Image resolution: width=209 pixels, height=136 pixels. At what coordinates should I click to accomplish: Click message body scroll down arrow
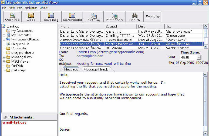[205, 134]
